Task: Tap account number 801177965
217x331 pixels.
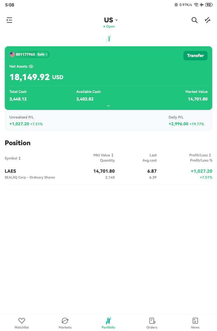Action: point(25,55)
